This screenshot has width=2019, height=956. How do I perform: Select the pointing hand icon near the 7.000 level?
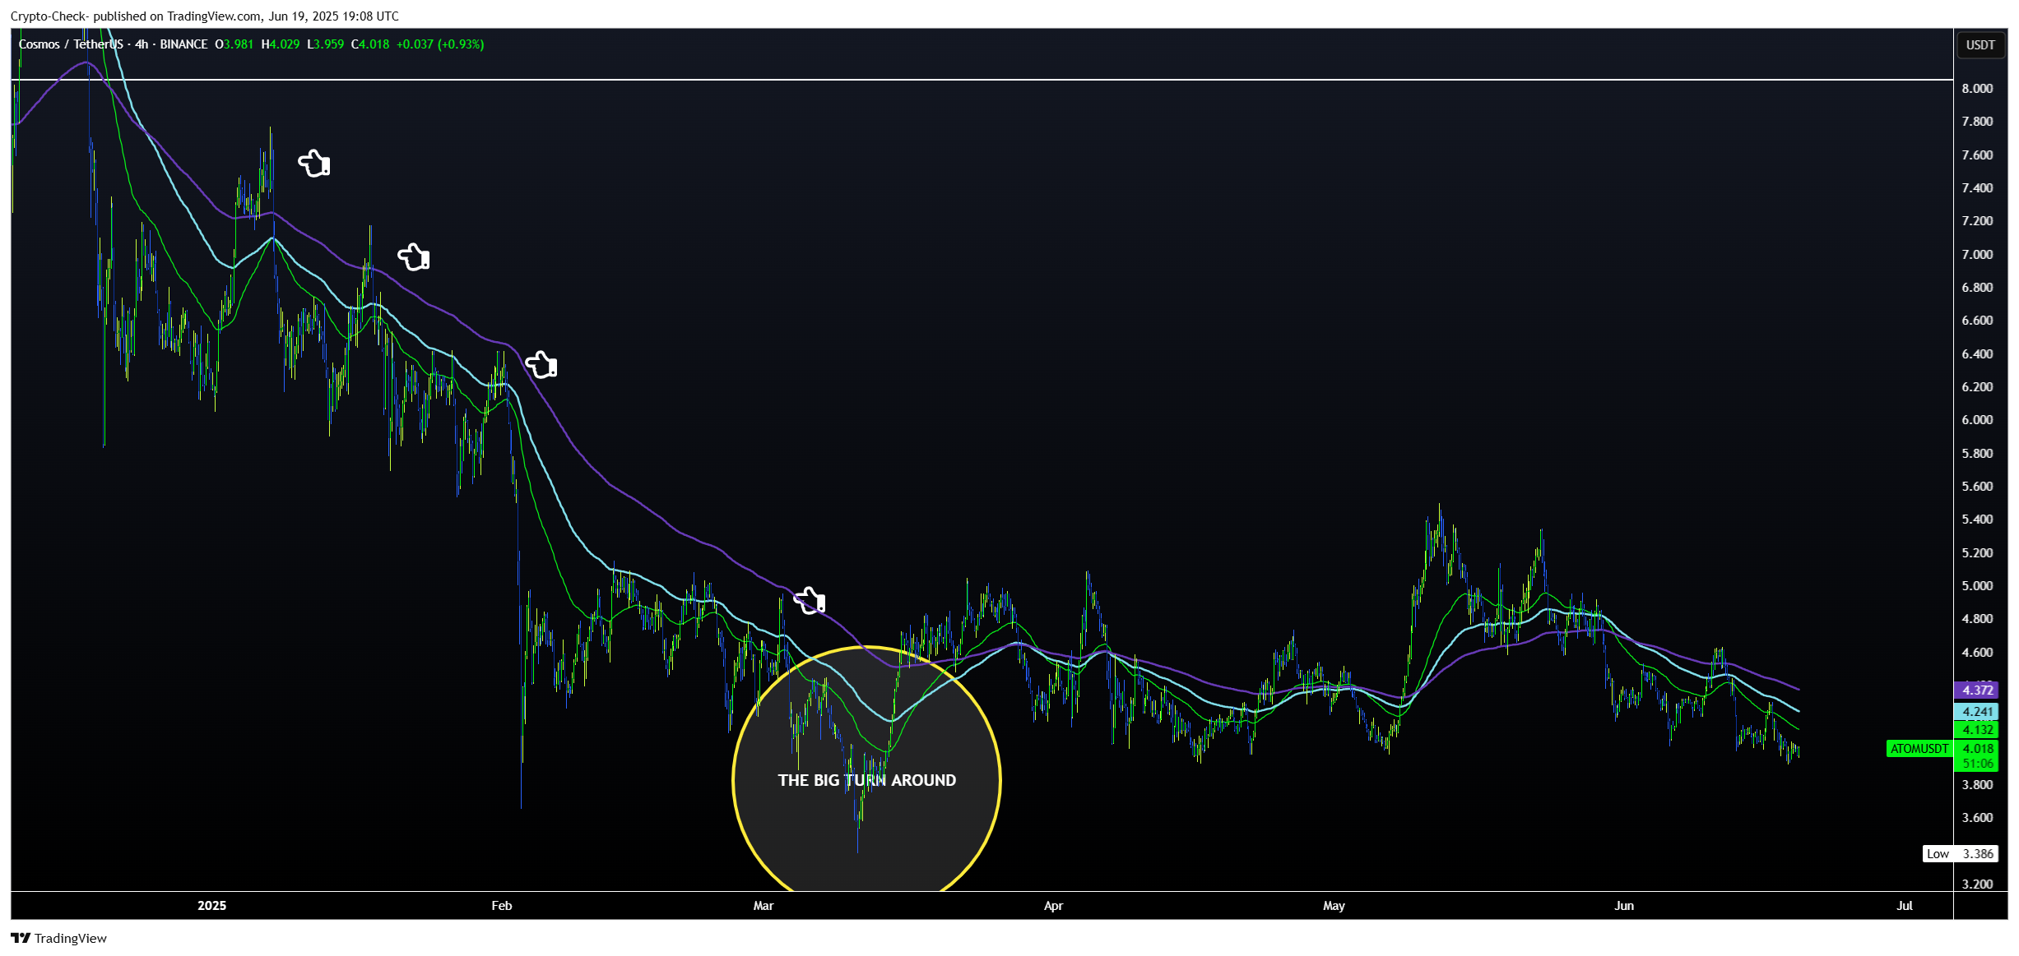click(x=414, y=256)
